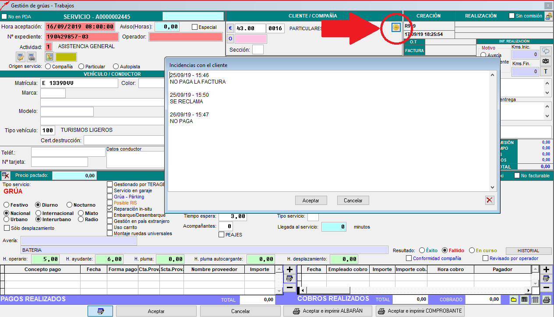This screenshot has width=554, height=317.
Task: Select Urbano radio option
Action: coord(7,219)
